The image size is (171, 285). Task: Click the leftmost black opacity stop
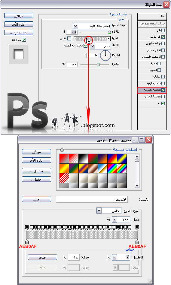[27, 228]
